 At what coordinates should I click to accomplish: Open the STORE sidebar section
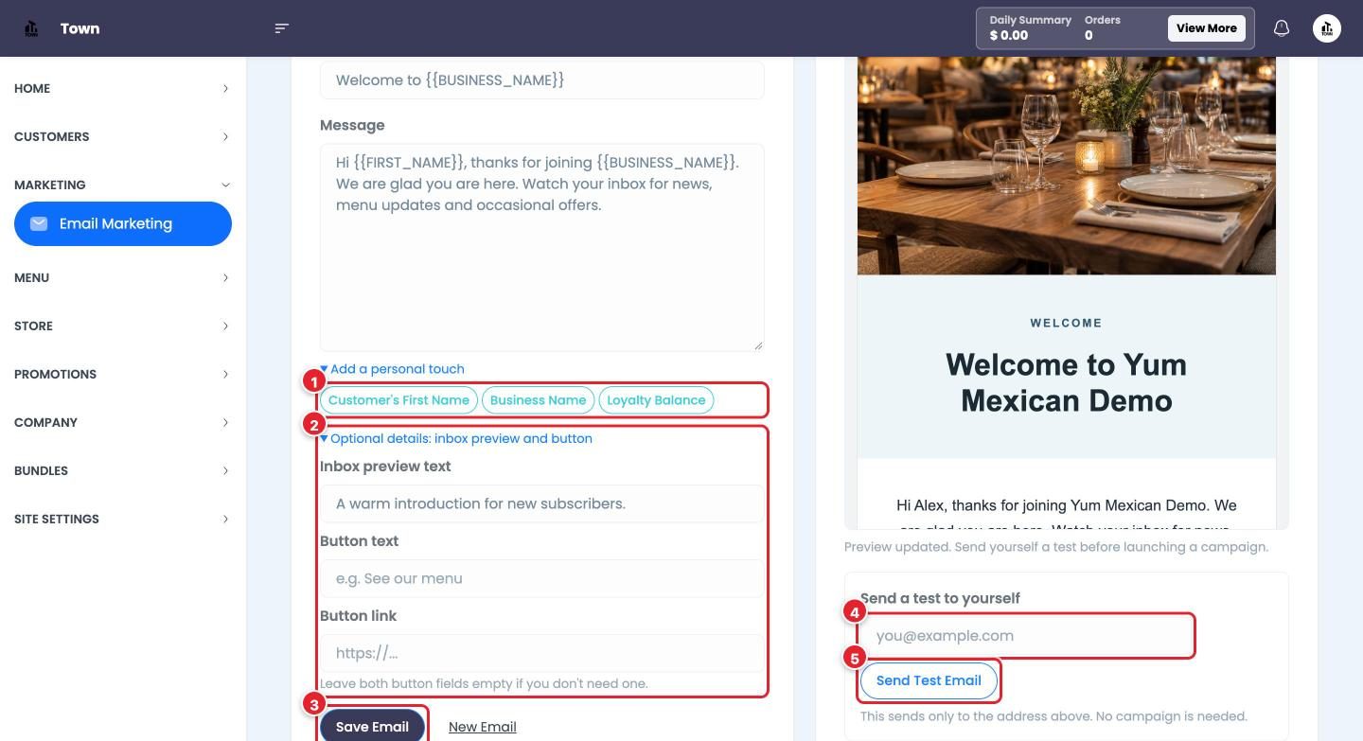[x=123, y=326]
